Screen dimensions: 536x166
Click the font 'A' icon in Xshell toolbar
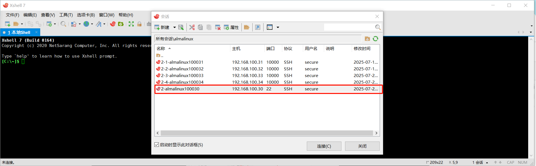(x=99, y=24)
